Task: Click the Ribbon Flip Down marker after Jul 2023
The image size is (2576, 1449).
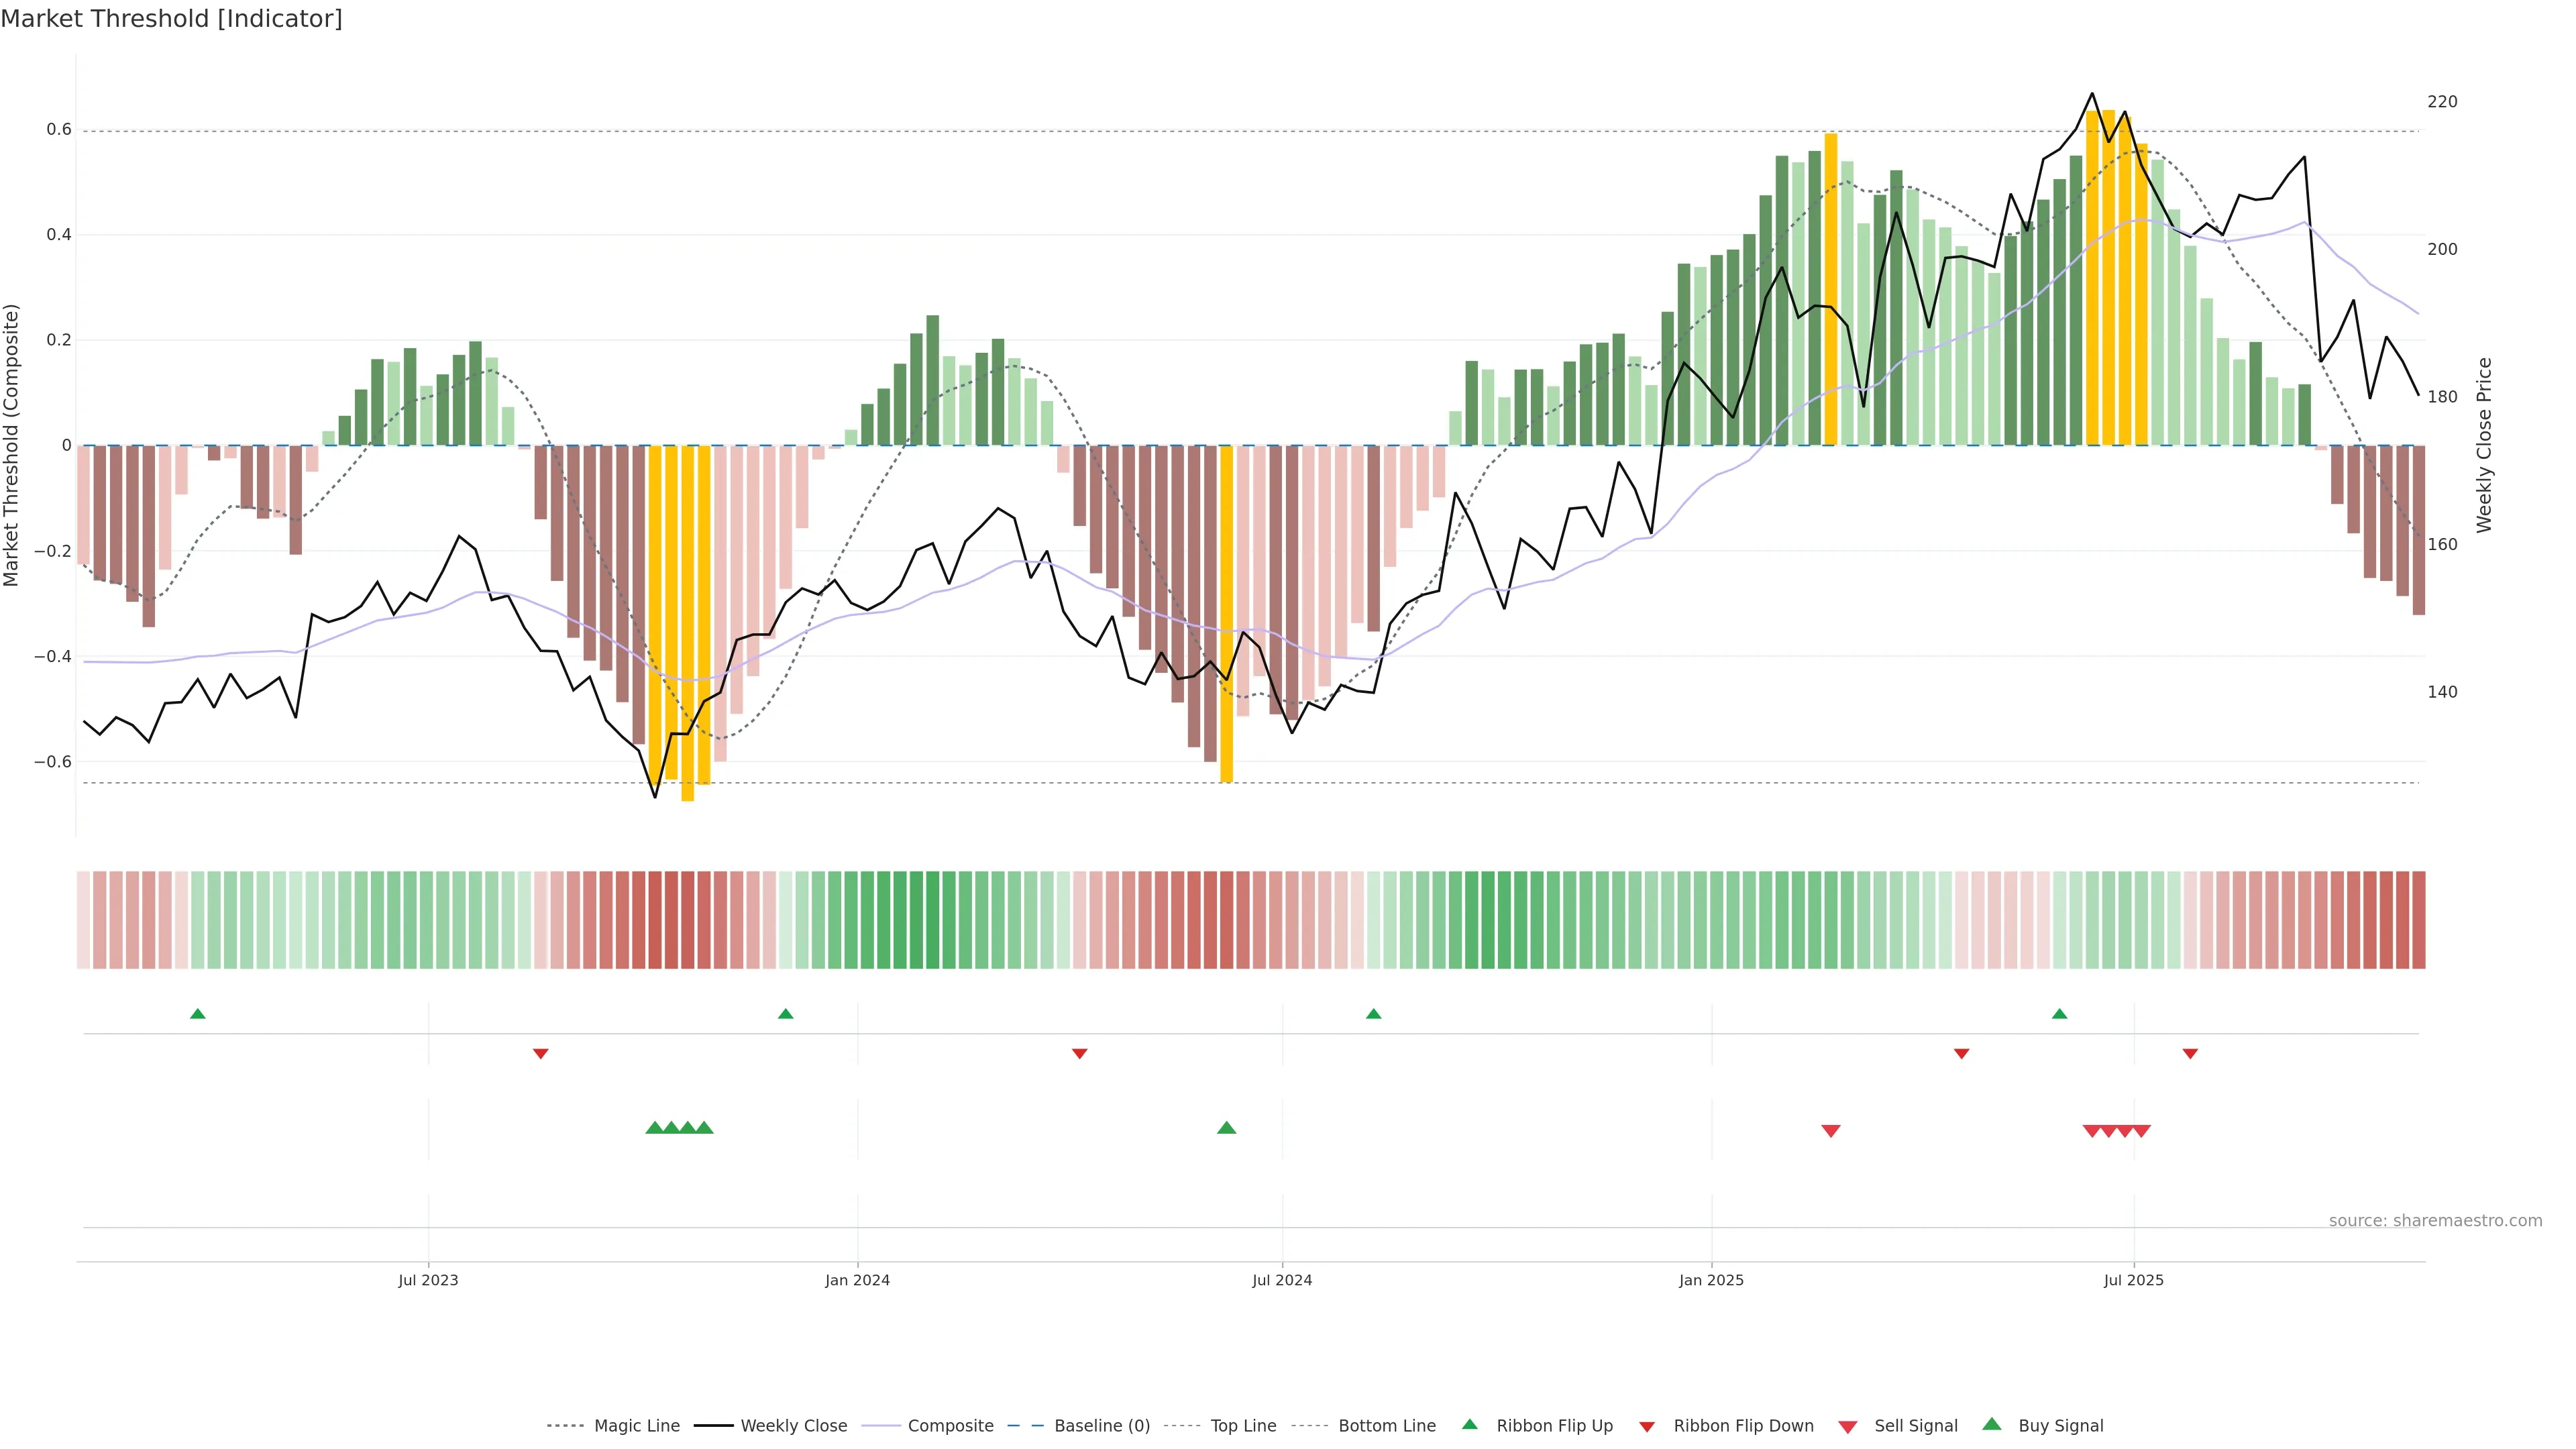Action: [x=540, y=1054]
